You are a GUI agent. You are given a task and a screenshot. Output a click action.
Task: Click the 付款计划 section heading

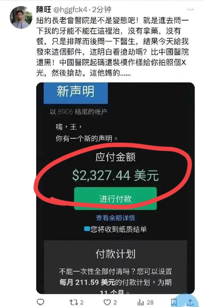[x=115, y=254]
